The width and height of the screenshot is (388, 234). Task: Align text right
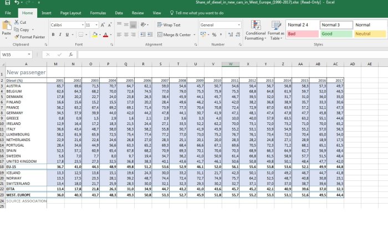pos(133,34)
